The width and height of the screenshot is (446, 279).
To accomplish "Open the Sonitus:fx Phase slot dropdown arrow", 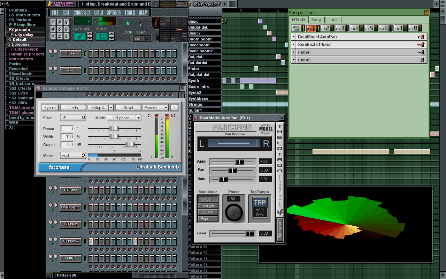I will point(293,45).
